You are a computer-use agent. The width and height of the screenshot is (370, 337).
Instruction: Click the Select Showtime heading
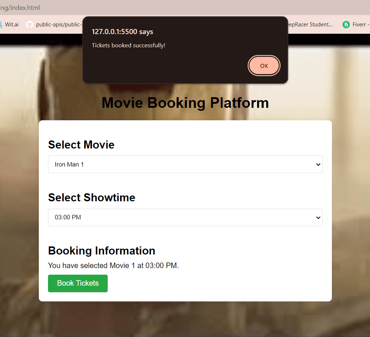[x=92, y=198]
